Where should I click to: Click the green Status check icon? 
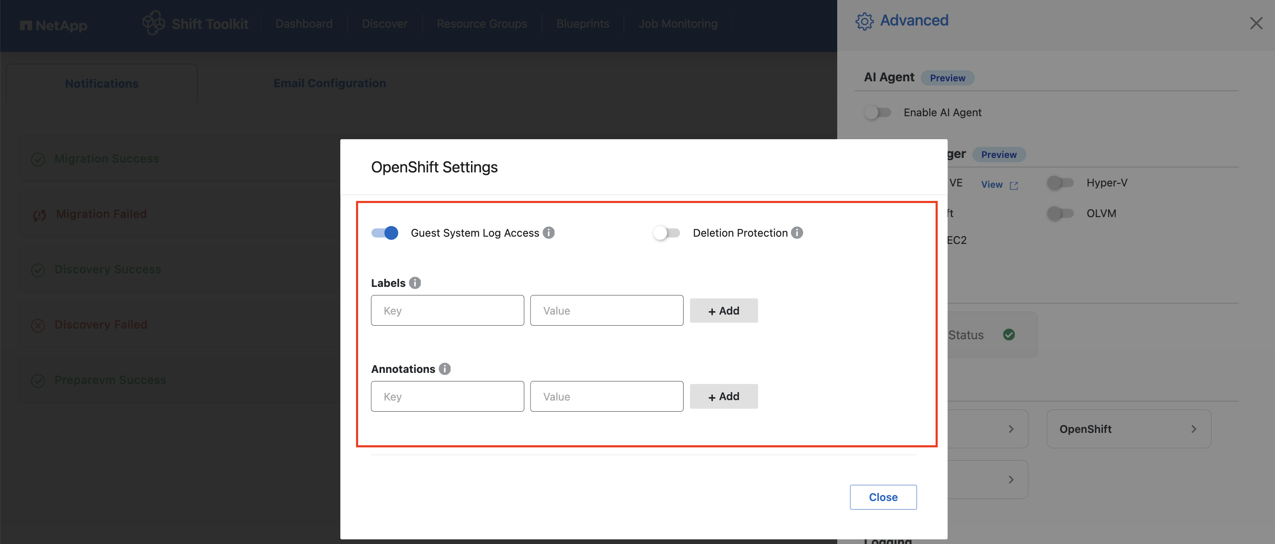point(1009,335)
